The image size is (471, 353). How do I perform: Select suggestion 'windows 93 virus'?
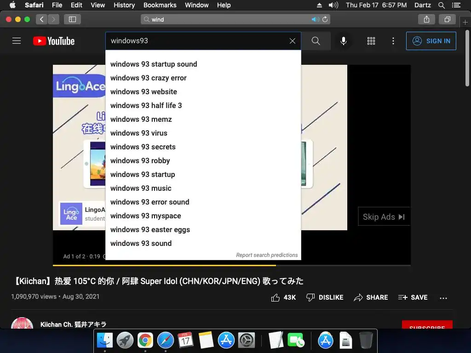[x=203, y=133]
